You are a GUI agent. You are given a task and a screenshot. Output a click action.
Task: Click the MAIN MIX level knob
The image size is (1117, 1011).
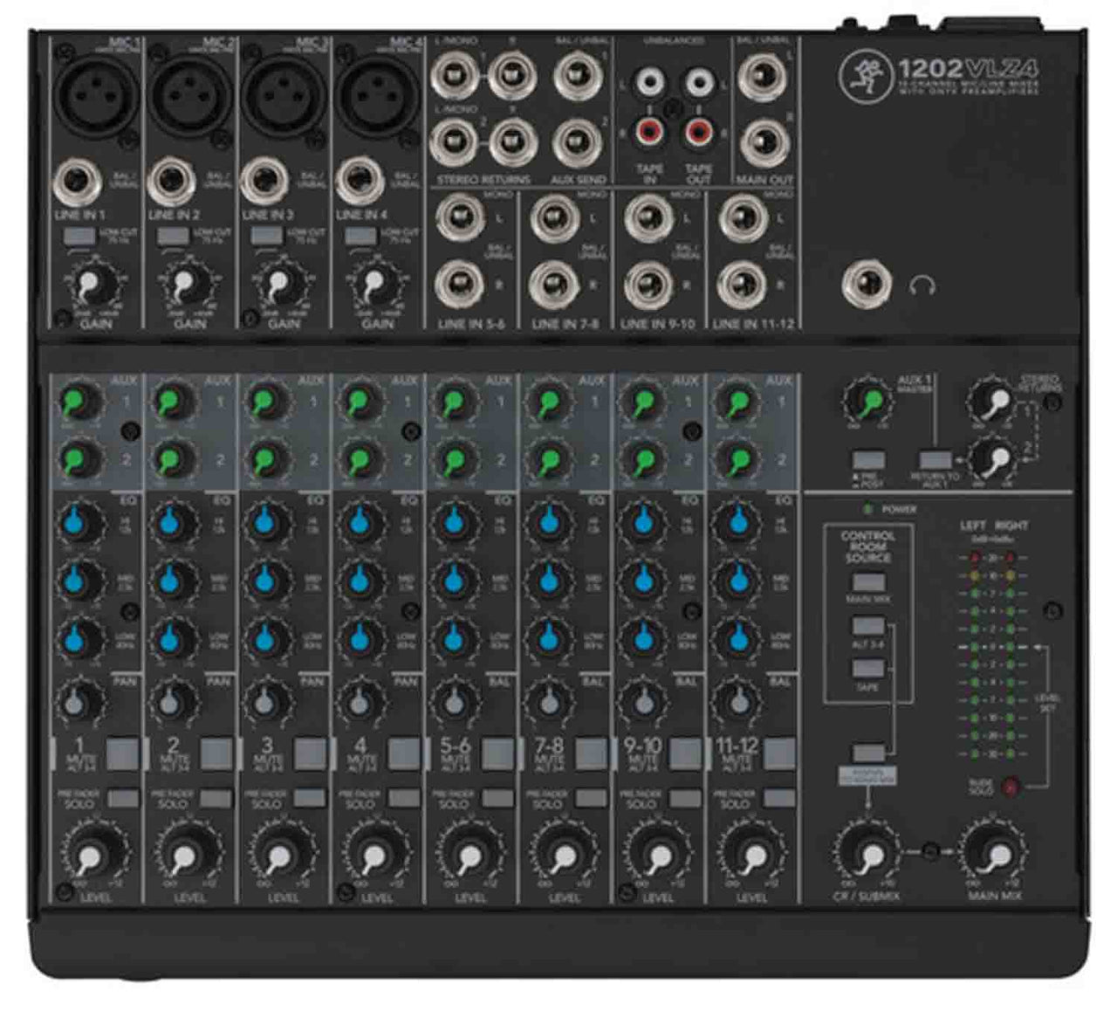[x=994, y=853]
